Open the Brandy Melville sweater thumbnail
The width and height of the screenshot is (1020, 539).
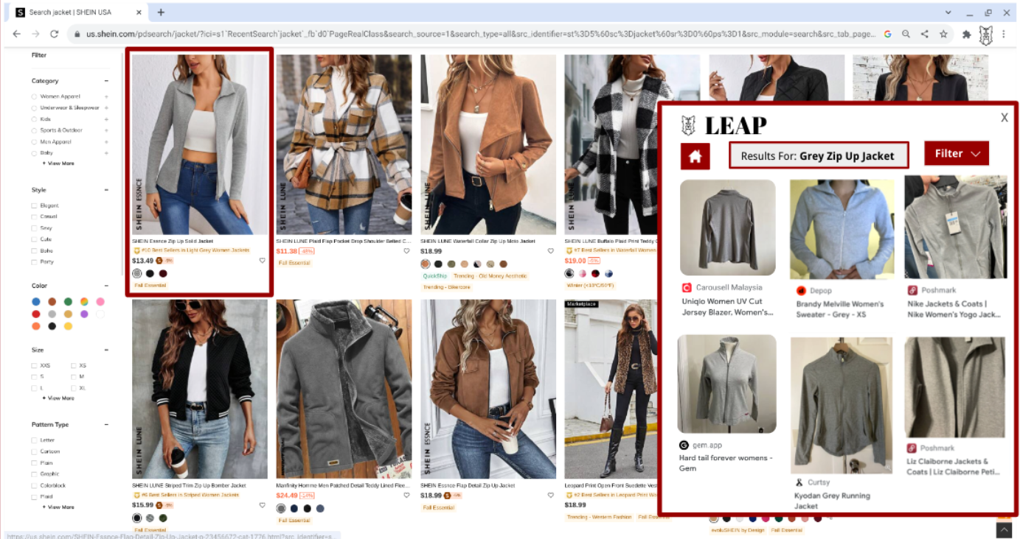[x=842, y=230]
